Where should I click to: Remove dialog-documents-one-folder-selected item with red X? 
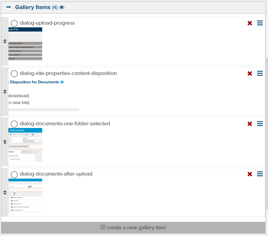coord(250,124)
